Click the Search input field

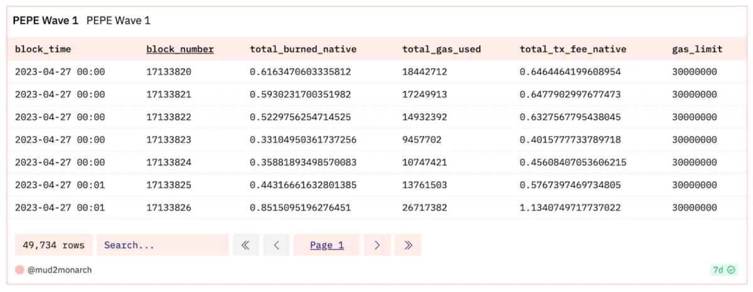pos(162,245)
